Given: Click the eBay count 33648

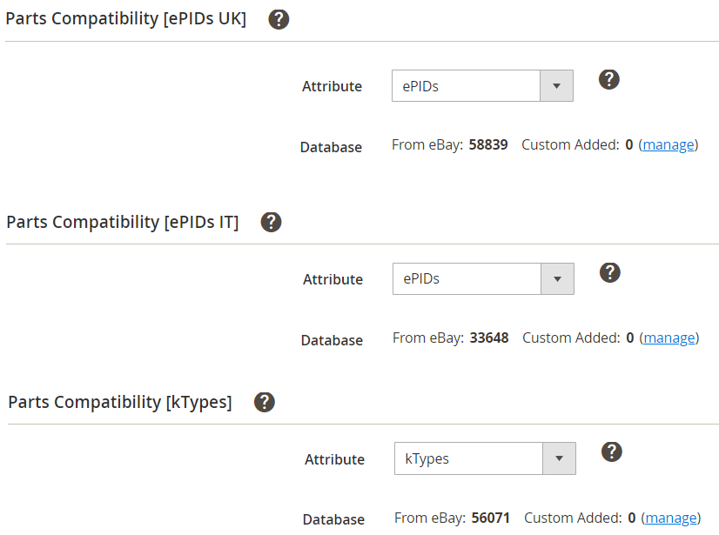Looking at the screenshot, I should (x=489, y=338).
